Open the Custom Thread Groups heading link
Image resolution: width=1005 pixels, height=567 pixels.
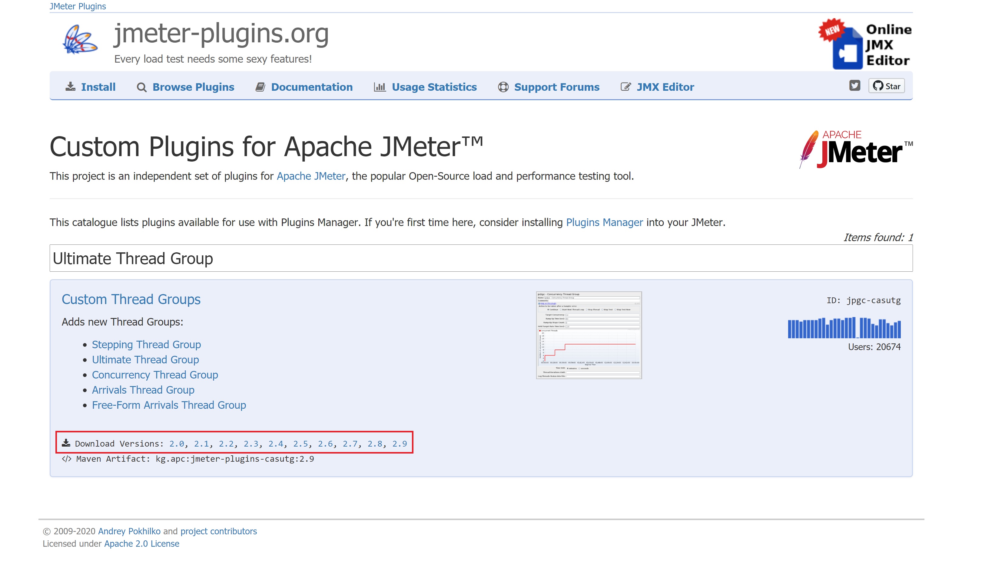pyautogui.click(x=131, y=299)
